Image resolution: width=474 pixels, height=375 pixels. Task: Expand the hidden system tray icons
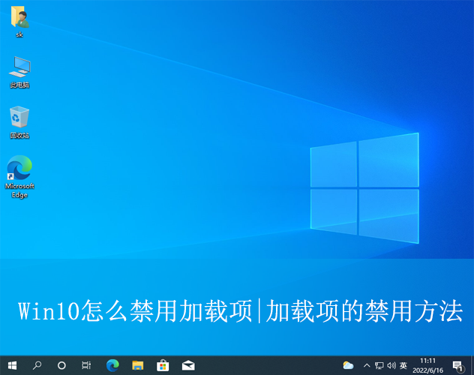[366, 365]
